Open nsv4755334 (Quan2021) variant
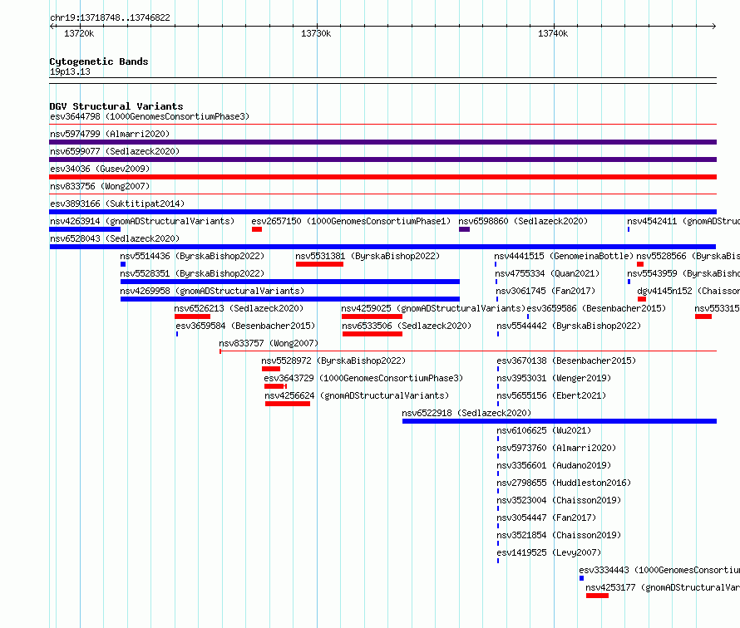The image size is (740, 628). 547,273
